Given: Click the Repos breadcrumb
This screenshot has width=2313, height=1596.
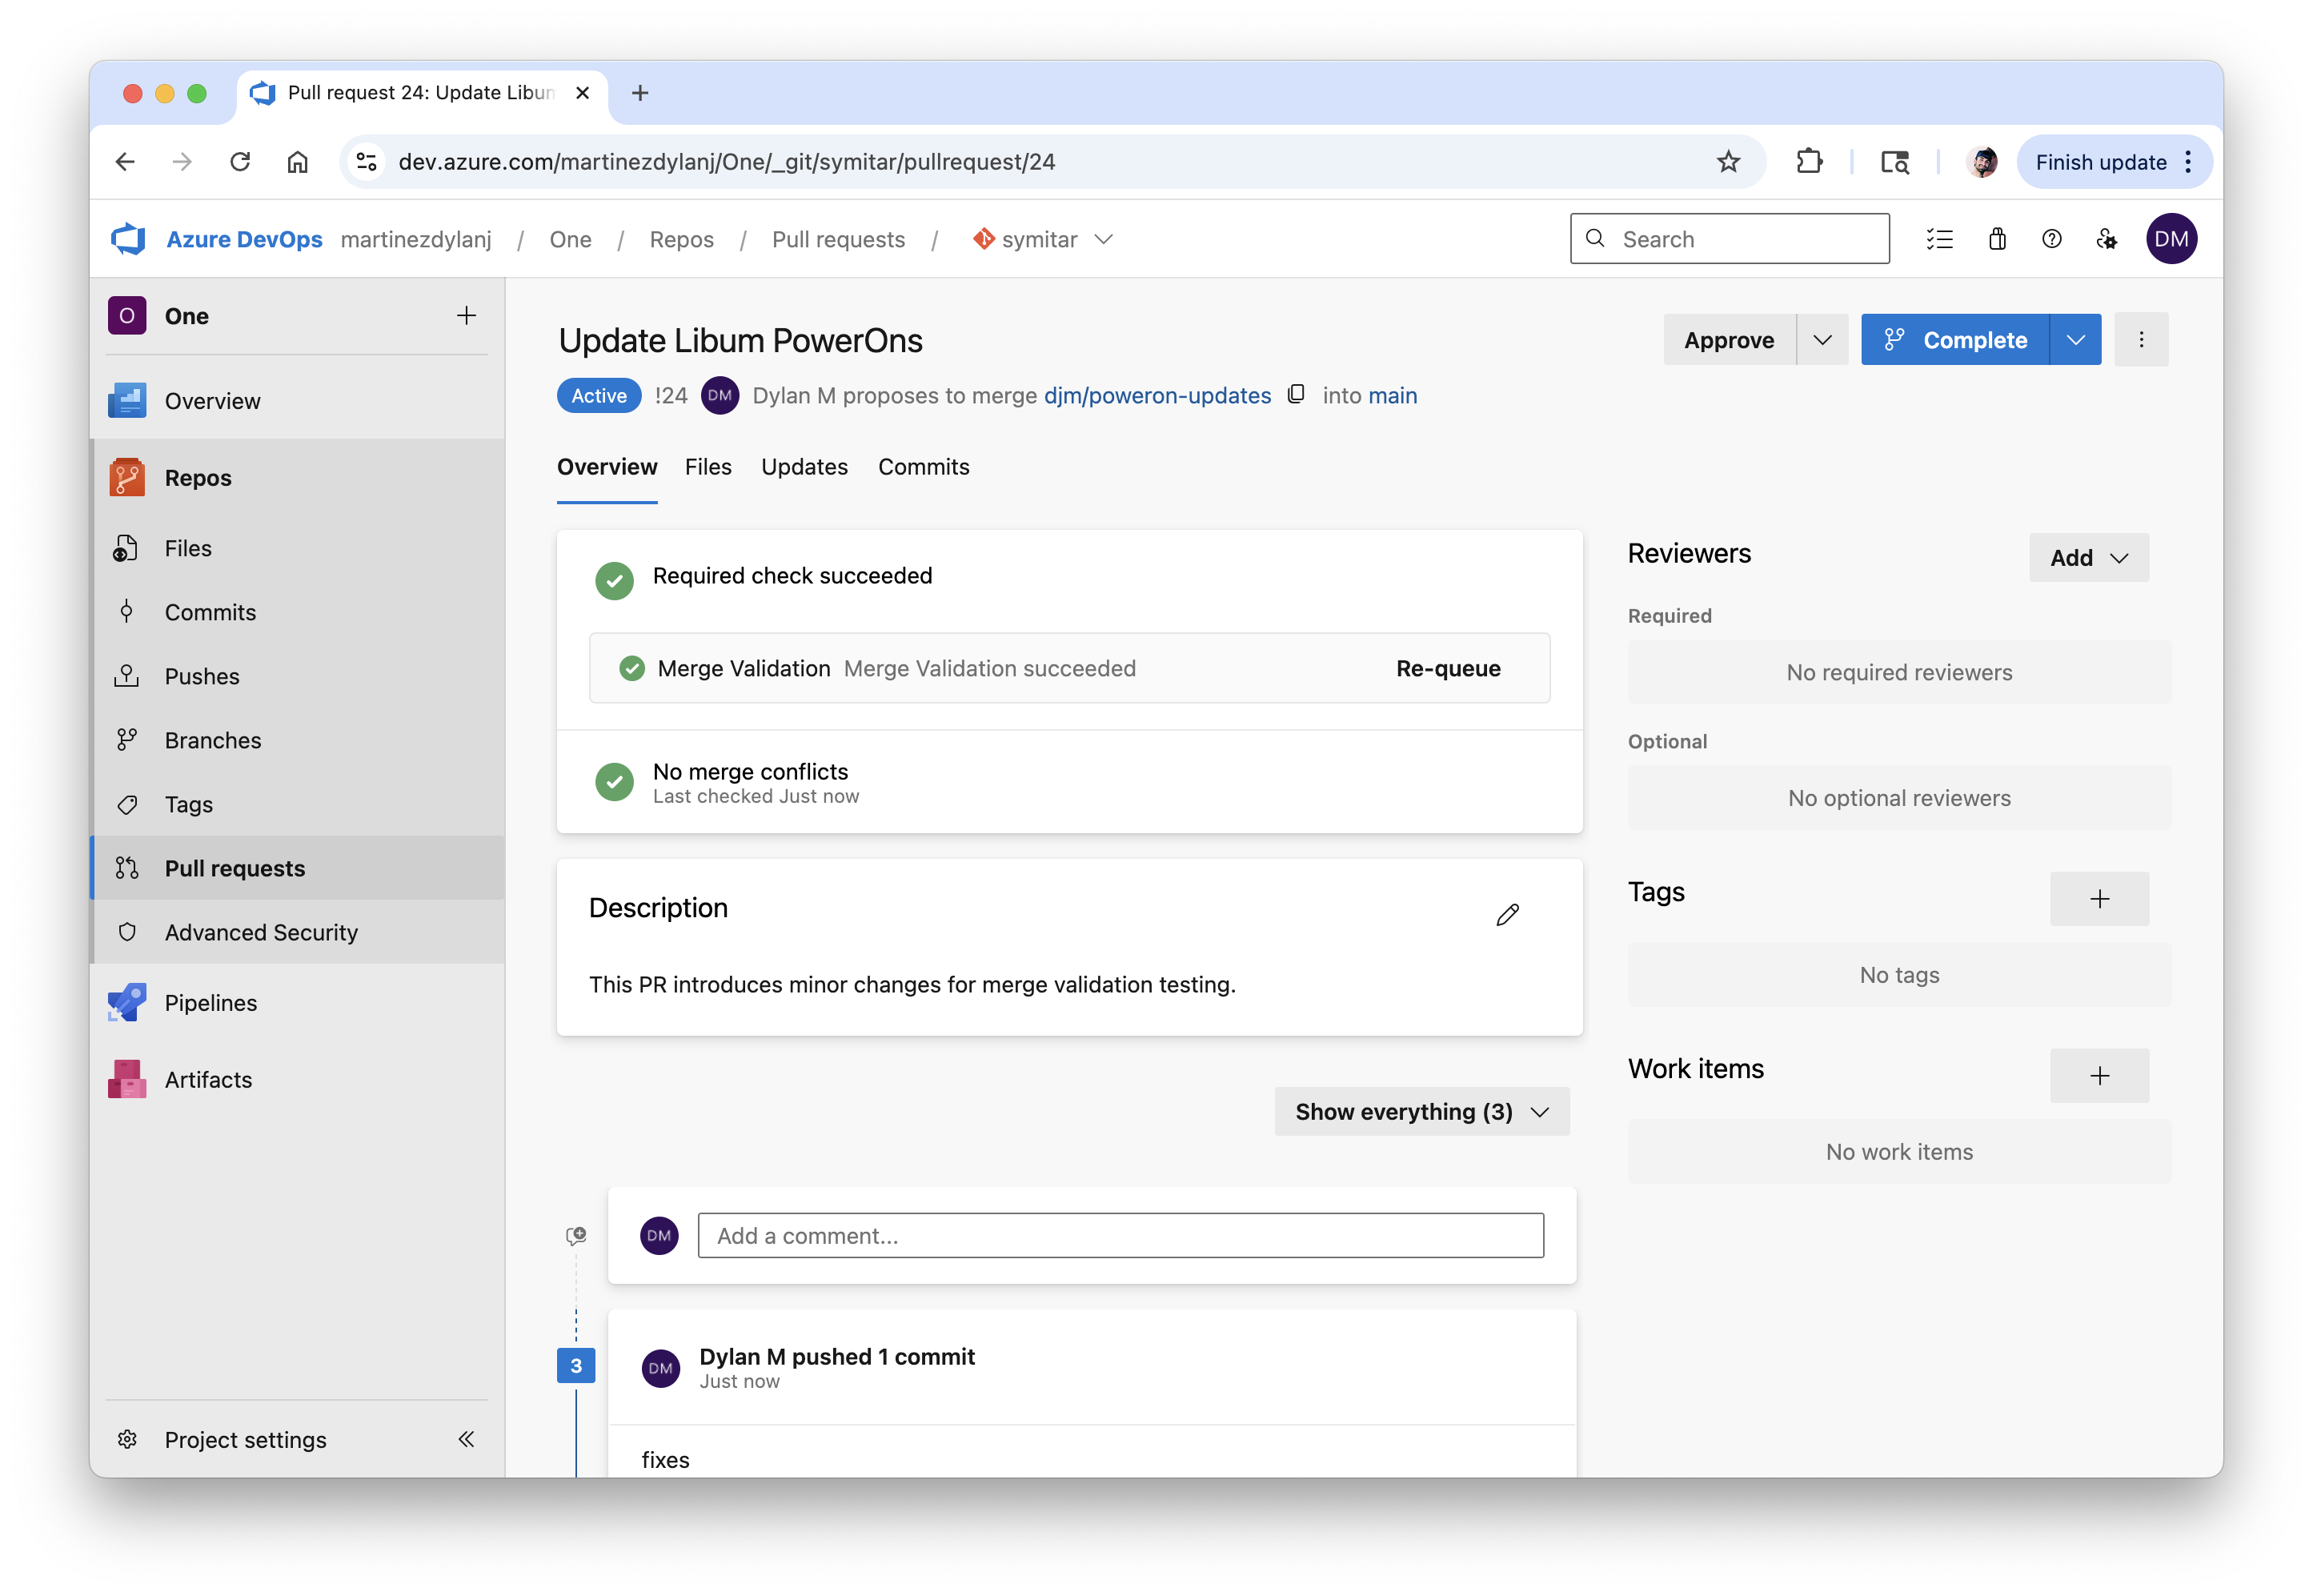Looking at the screenshot, I should point(681,239).
